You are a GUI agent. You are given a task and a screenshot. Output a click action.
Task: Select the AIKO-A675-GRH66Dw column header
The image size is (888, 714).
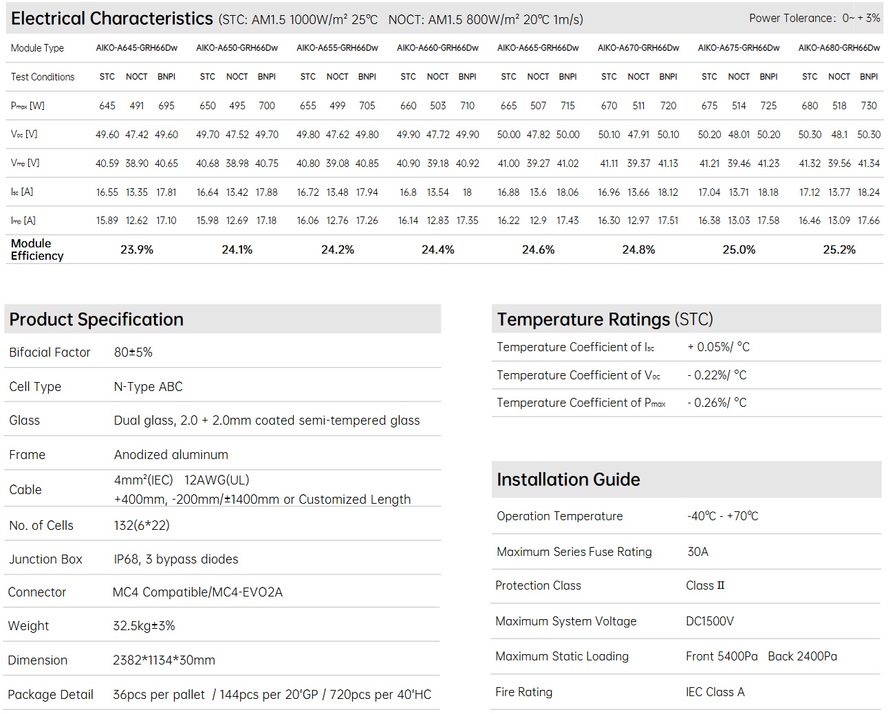(x=739, y=48)
